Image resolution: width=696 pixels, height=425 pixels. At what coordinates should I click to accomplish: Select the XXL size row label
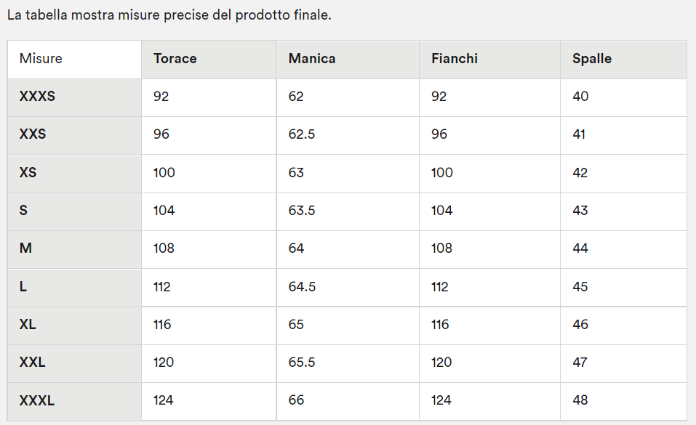click(x=75, y=363)
